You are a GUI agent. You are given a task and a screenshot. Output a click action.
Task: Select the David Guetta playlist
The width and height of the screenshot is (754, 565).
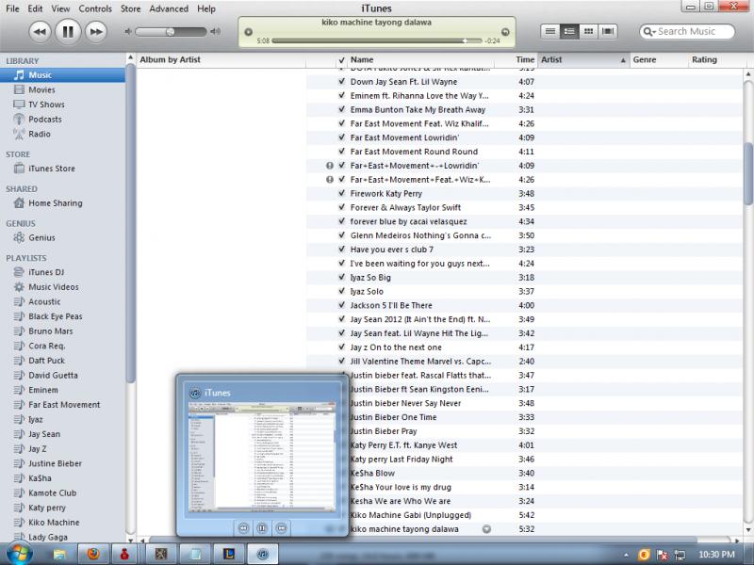55,375
